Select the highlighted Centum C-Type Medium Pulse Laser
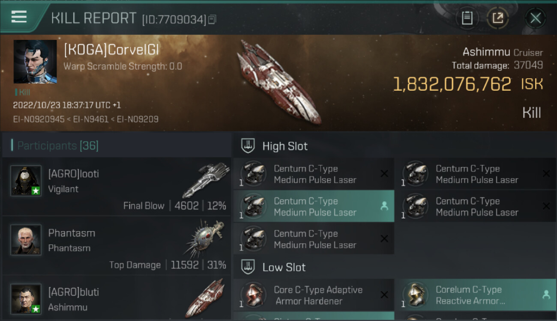This screenshot has height=321, width=557. (314, 206)
